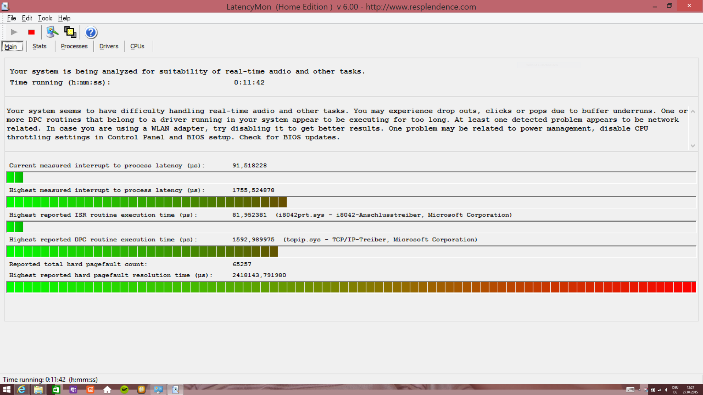Image resolution: width=703 pixels, height=395 pixels.
Task: Click the Windows Start button
Action: coord(7,390)
